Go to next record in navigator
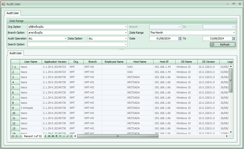The height and width of the screenshot is (149, 244). [x=46, y=136]
